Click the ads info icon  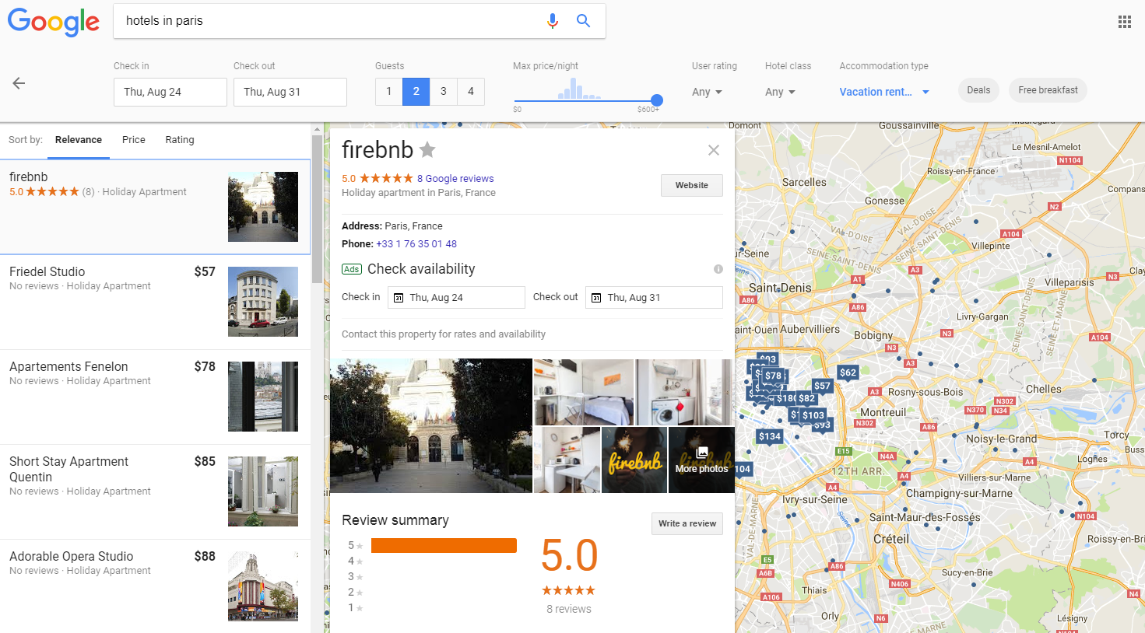(x=718, y=269)
